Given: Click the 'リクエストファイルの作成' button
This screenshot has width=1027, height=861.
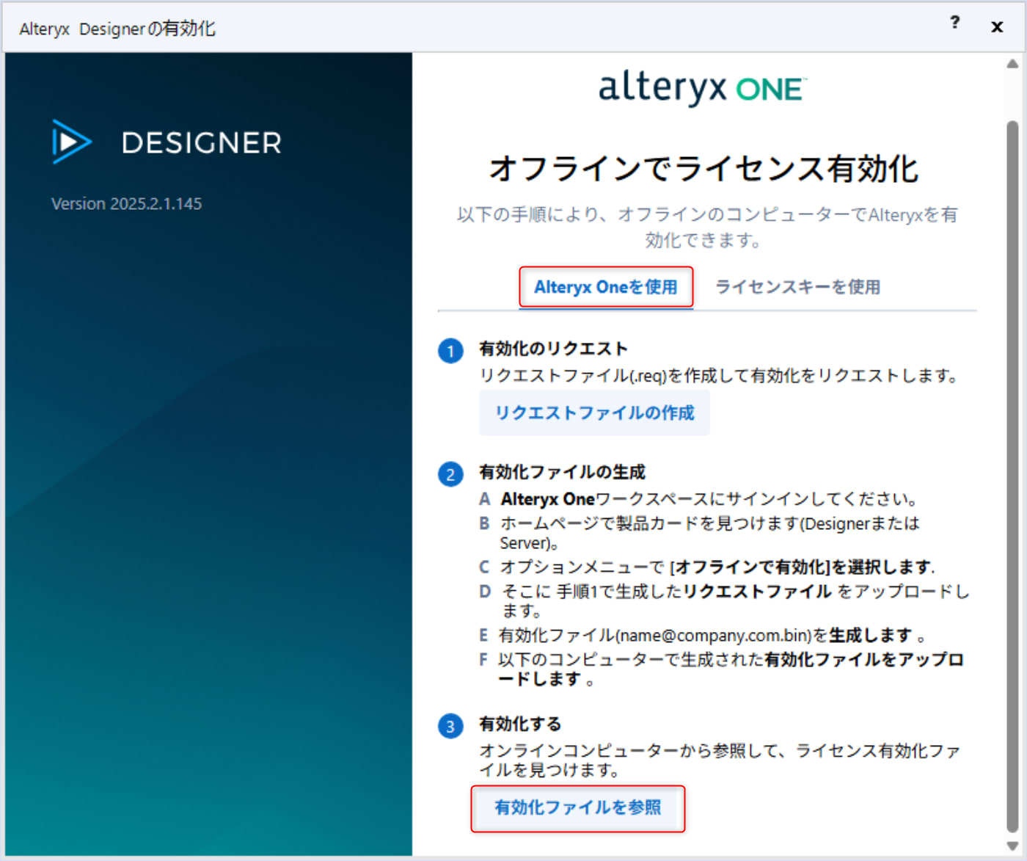Looking at the screenshot, I should (x=594, y=413).
